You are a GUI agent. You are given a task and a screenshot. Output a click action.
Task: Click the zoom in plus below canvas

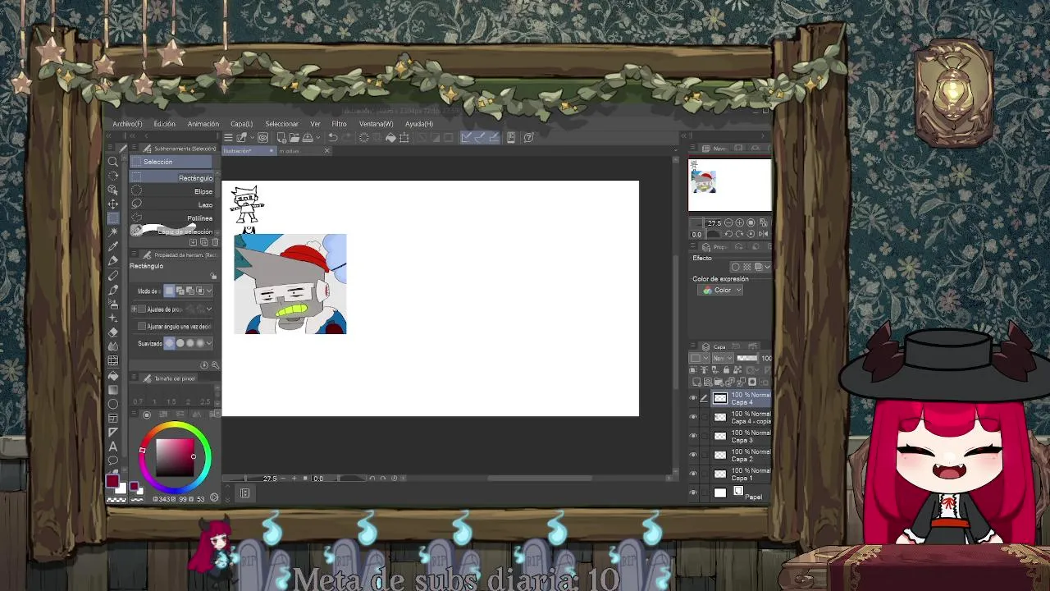tap(294, 478)
